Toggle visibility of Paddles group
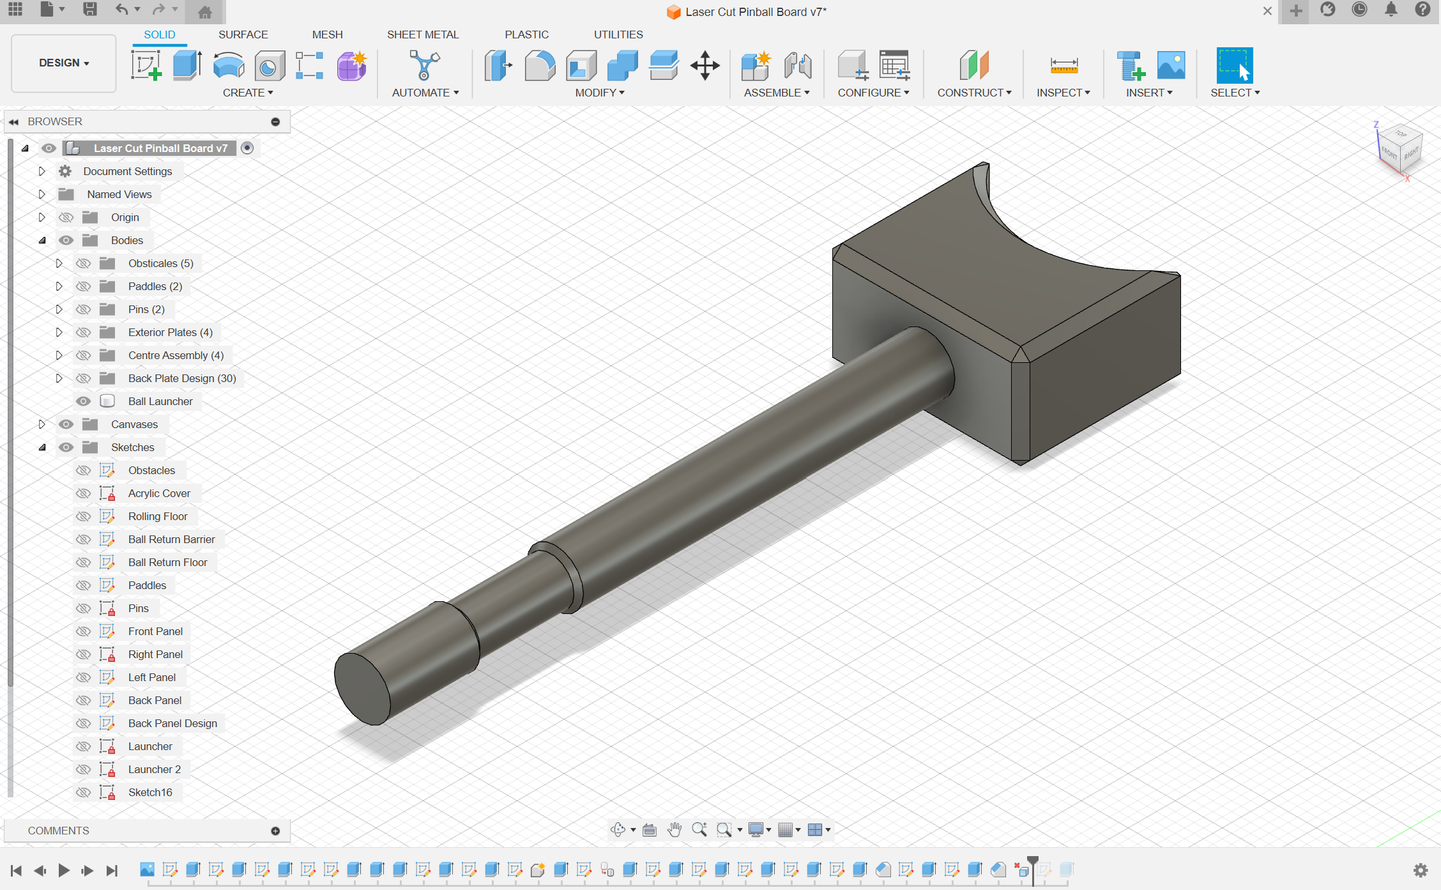Image resolution: width=1441 pixels, height=890 pixels. click(82, 286)
